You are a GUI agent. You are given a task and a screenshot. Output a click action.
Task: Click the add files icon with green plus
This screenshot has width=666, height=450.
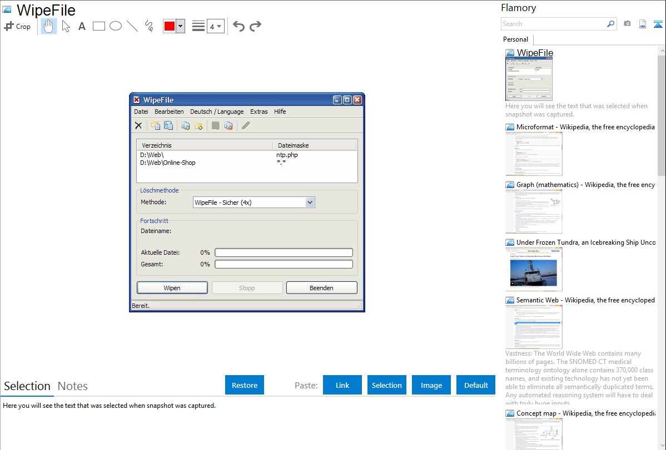[186, 125]
